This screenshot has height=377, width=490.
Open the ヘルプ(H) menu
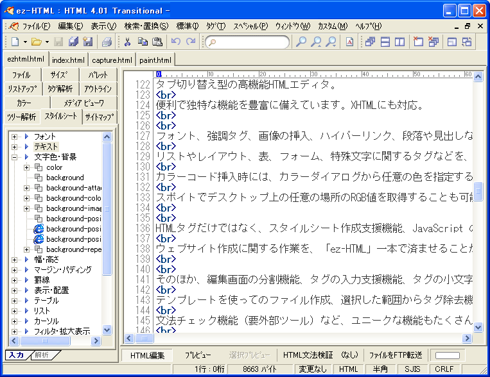[x=368, y=26]
